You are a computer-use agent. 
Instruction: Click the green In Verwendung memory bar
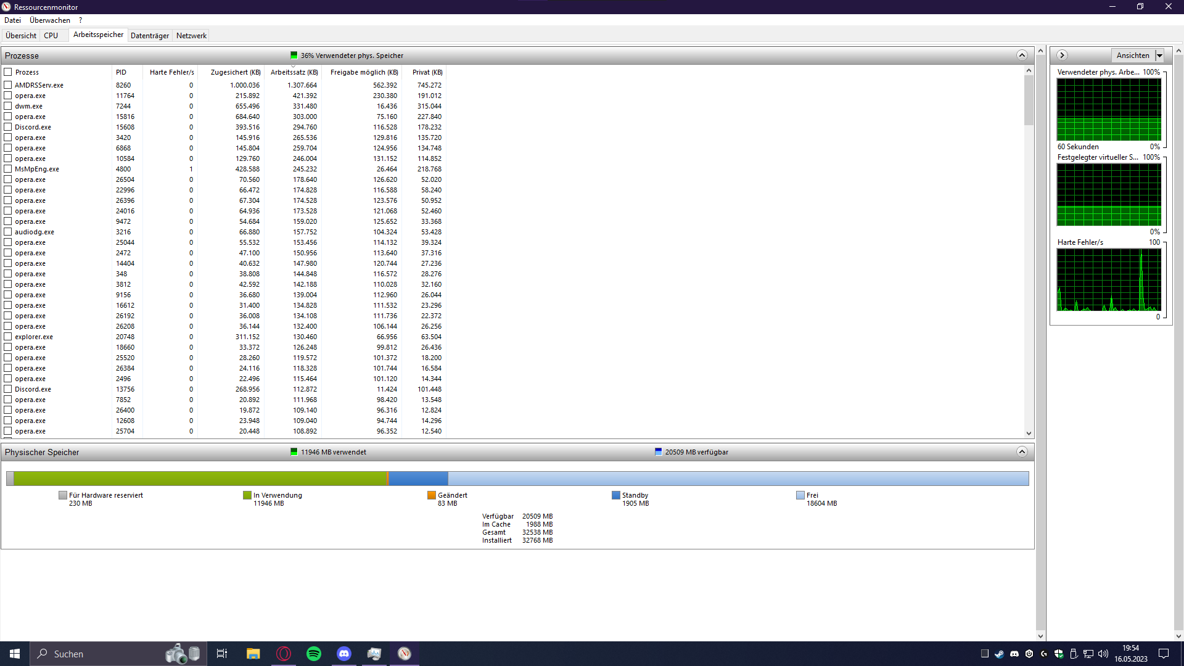click(x=200, y=479)
